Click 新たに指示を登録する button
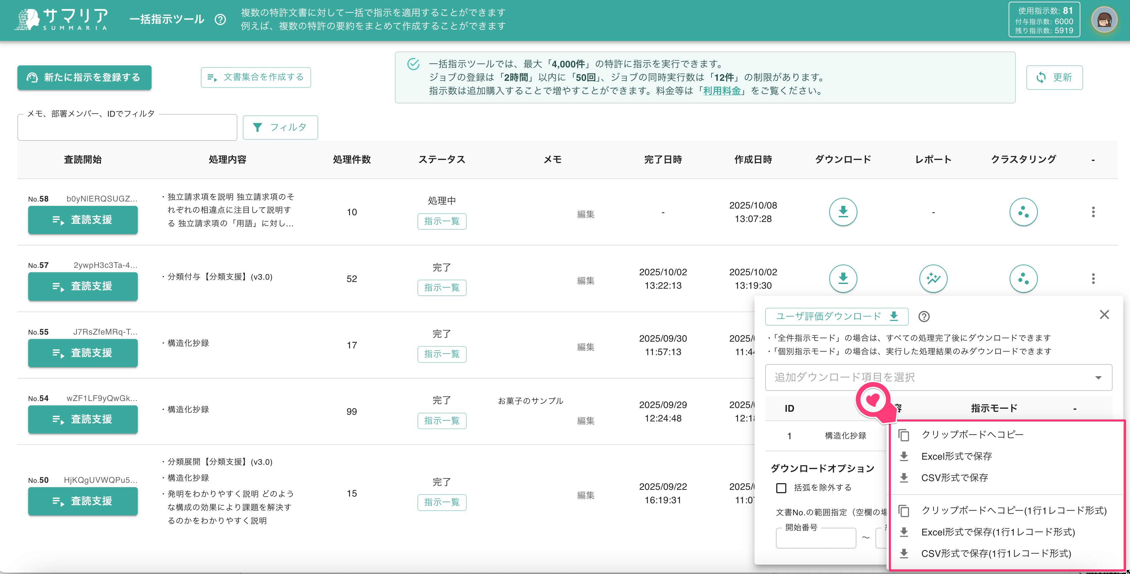 (84, 77)
